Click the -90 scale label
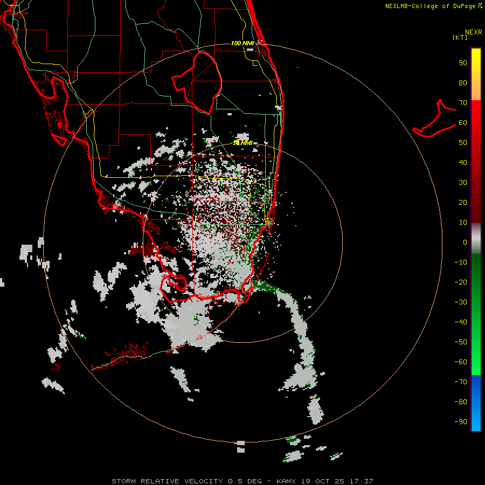Viewport: 485px width, 485px height. pos(461,422)
